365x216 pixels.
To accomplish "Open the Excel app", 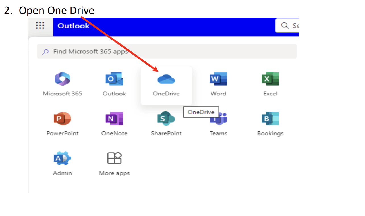I will (270, 84).
